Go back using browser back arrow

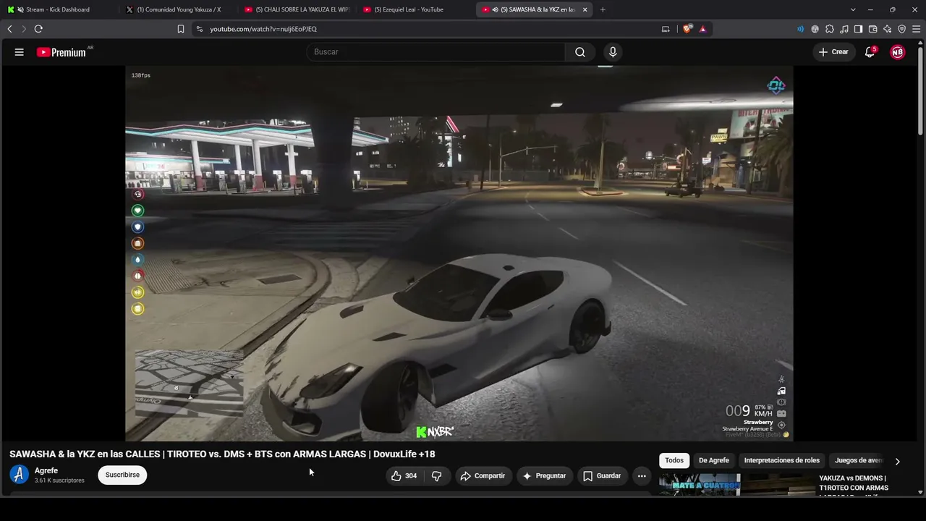click(9, 29)
